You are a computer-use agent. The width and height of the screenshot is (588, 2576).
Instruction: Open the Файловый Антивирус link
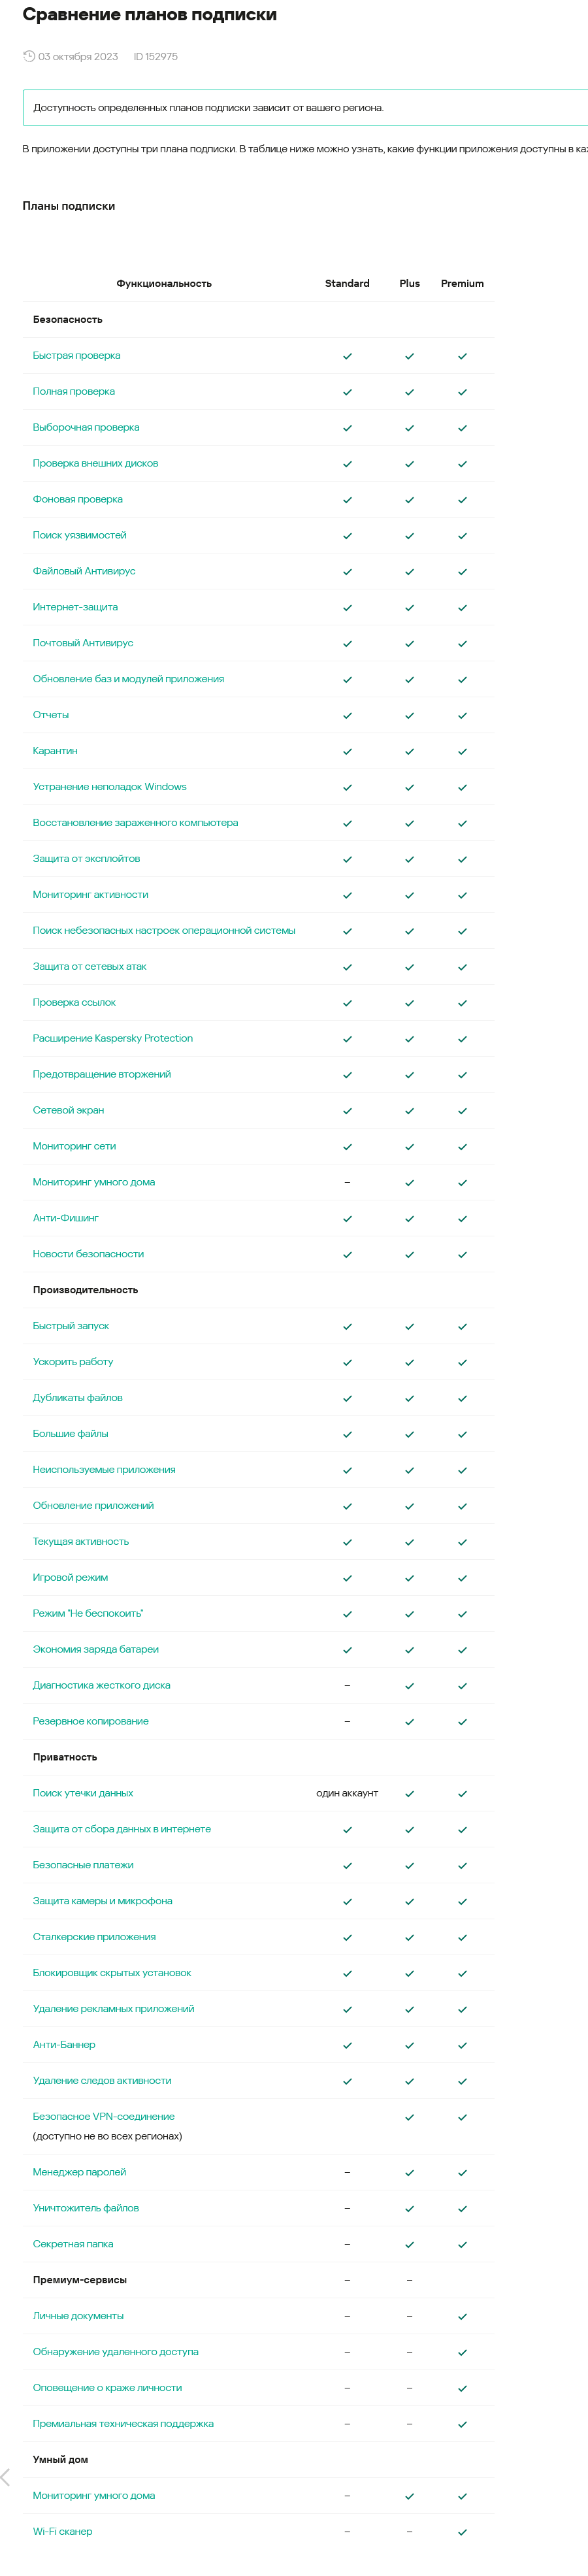pyautogui.click(x=84, y=571)
